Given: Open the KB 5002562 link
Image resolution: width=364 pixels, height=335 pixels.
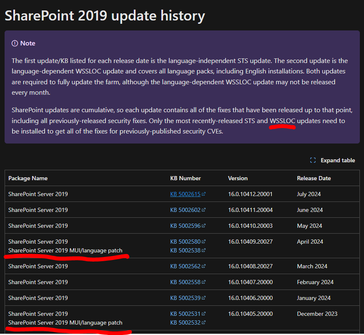Looking at the screenshot, I should point(185,266).
